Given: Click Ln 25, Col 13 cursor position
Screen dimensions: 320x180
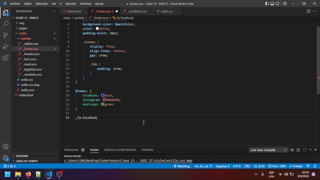Looking at the screenshot, I should pos(203,166).
